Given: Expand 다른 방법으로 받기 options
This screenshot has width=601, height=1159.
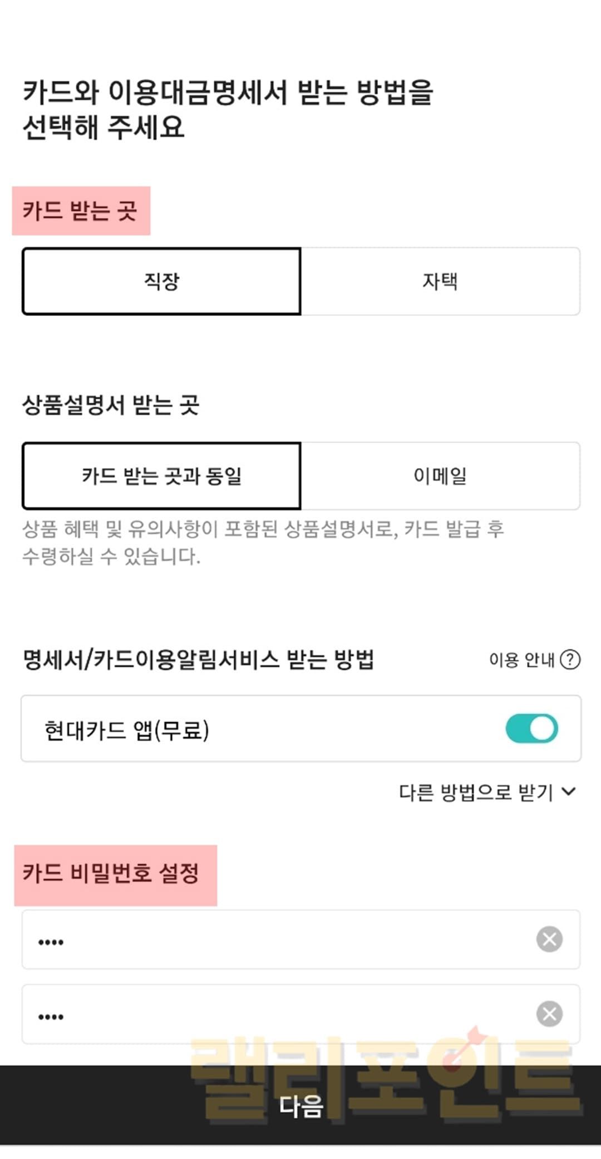Looking at the screenshot, I should click(476, 792).
